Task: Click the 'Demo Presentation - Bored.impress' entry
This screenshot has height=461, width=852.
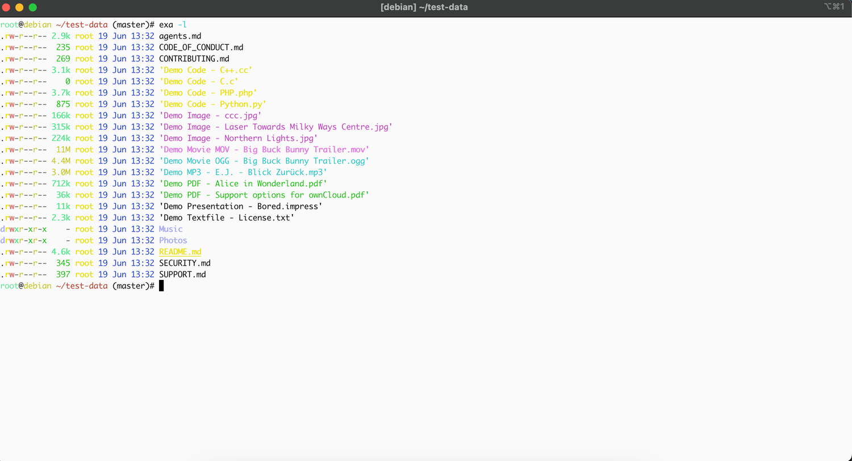Action: point(241,206)
